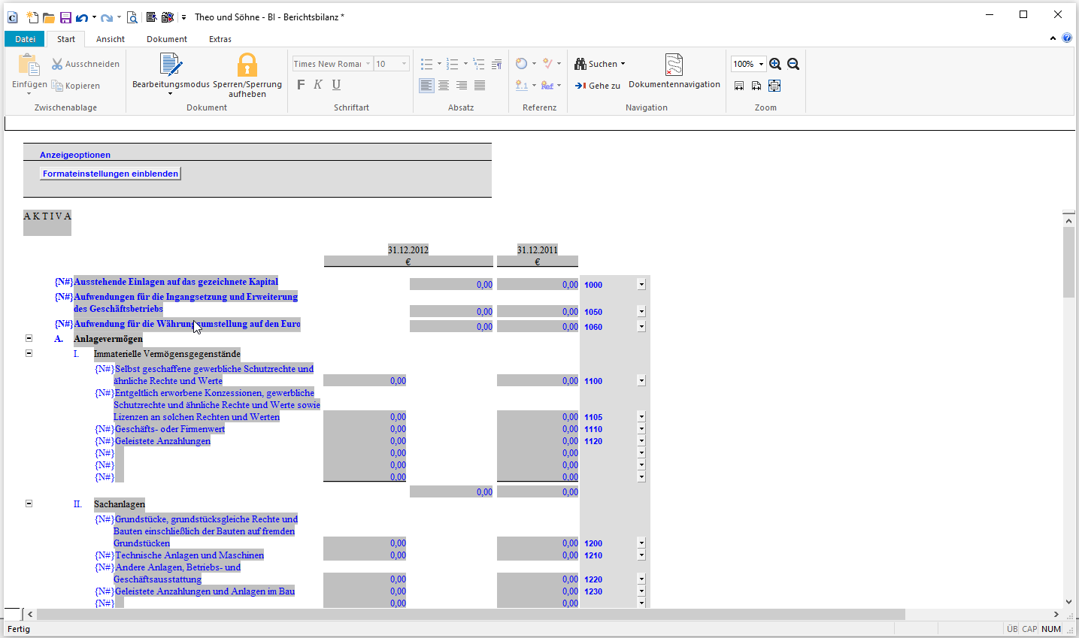The width and height of the screenshot is (1079, 638).
Task: Toggle italic formatting (K)
Action: [x=318, y=85]
